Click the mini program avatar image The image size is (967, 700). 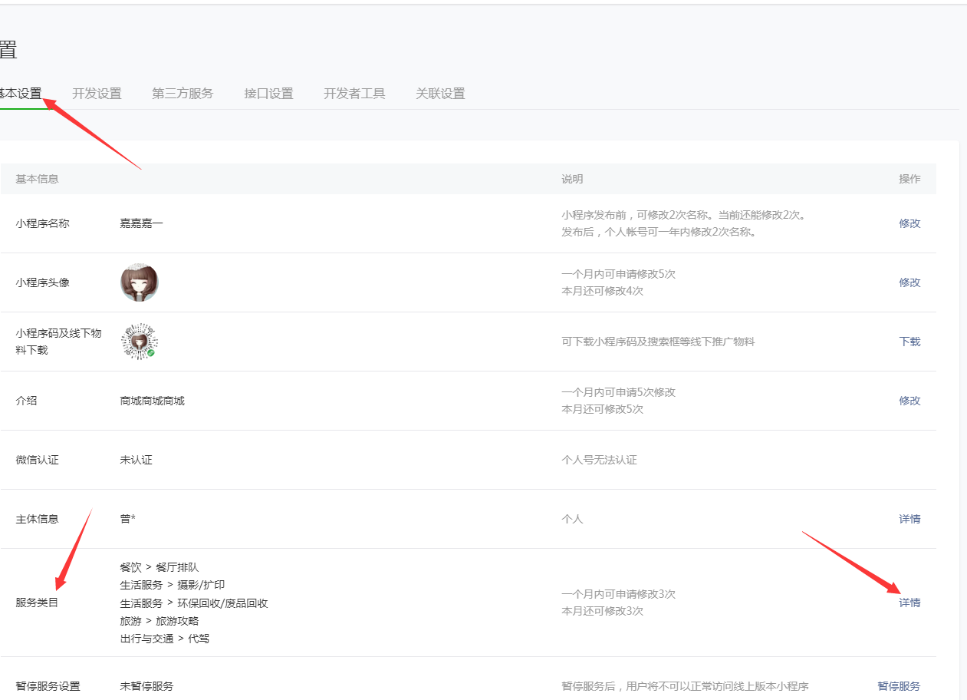pos(139,282)
